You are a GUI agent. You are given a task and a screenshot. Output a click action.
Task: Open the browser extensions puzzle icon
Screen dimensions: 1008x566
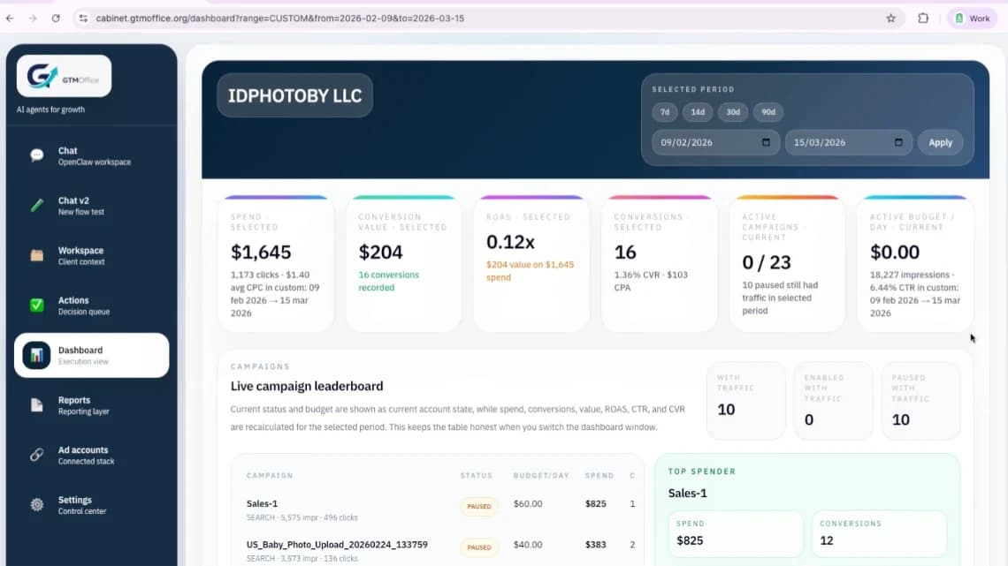[923, 18]
